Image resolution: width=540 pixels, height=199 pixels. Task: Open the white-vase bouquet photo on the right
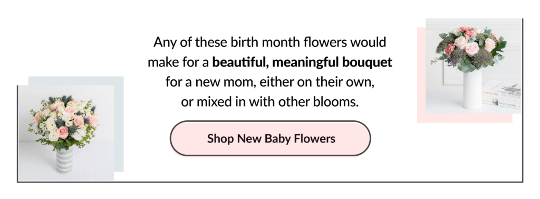pos(474,66)
